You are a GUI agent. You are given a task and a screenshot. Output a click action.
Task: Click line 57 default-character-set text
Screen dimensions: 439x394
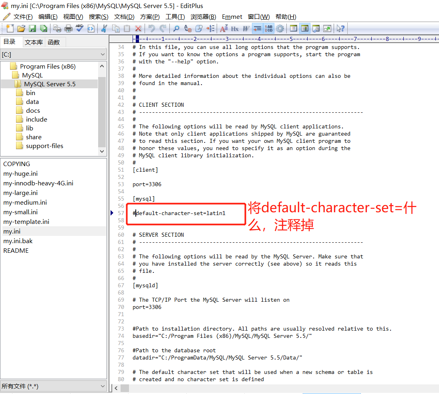(x=179, y=213)
